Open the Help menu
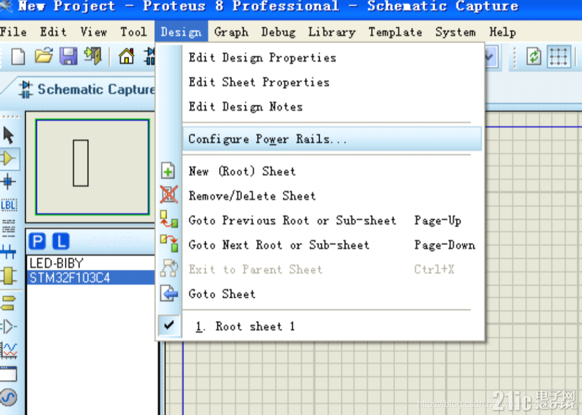The height and width of the screenshot is (415, 582). point(503,32)
